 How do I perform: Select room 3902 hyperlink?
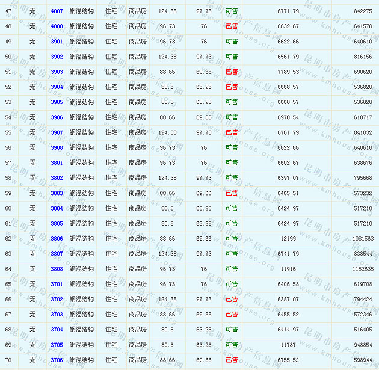[x=57, y=57]
